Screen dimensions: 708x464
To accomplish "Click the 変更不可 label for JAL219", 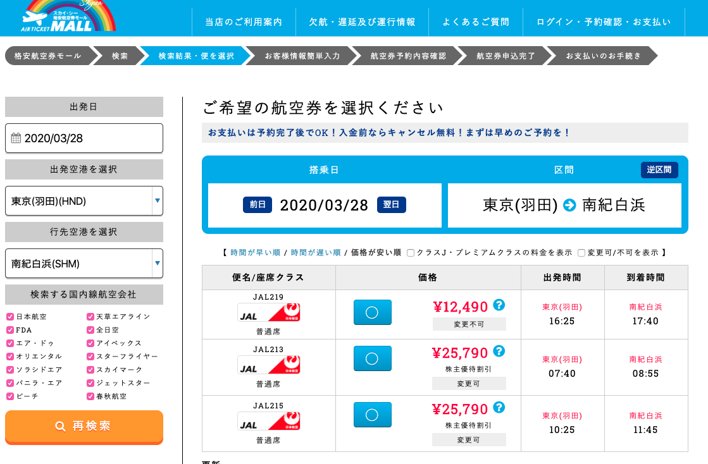I will (469, 324).
